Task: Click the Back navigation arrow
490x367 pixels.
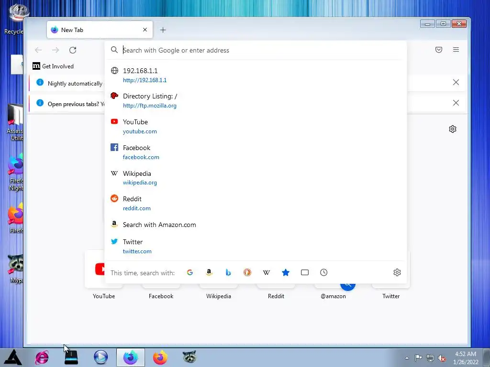Action: coord(38,50)
